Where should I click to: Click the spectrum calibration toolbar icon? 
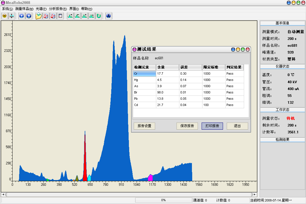(11, 16)
